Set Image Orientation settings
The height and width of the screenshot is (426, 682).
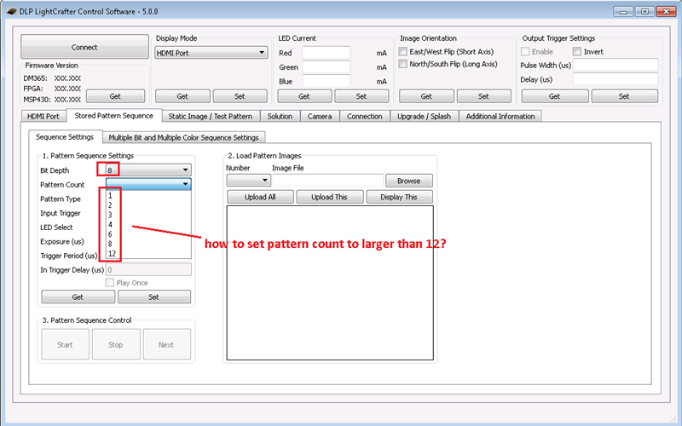coord(483,96)
